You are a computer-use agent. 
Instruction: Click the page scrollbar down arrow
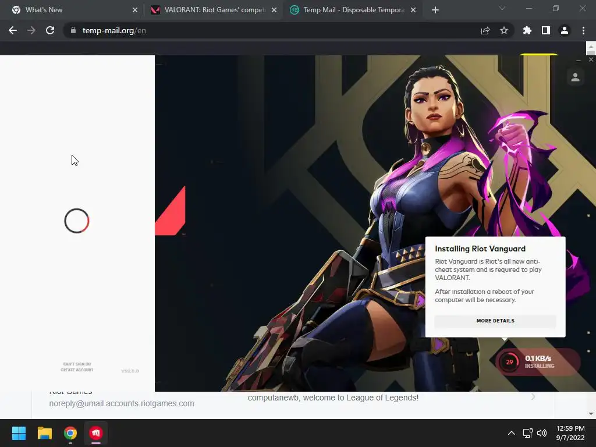click(591, 414)
